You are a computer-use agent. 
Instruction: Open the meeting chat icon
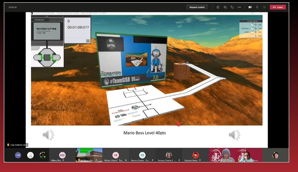(x=225, y=7)
